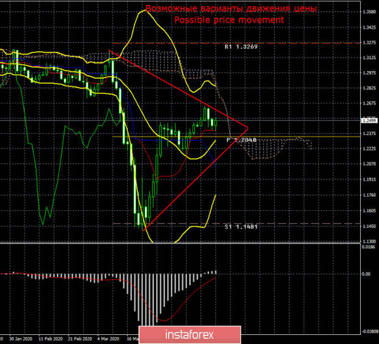
Task: Click the 1.3125 price axis value
Action: pyautogui.click(x=369, y=57)
